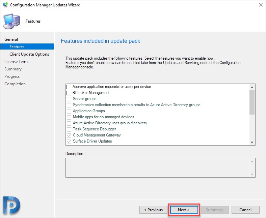Select the Features step in sidebar
The width and height of the screenshot is (266, 218).
click(17, 47)
